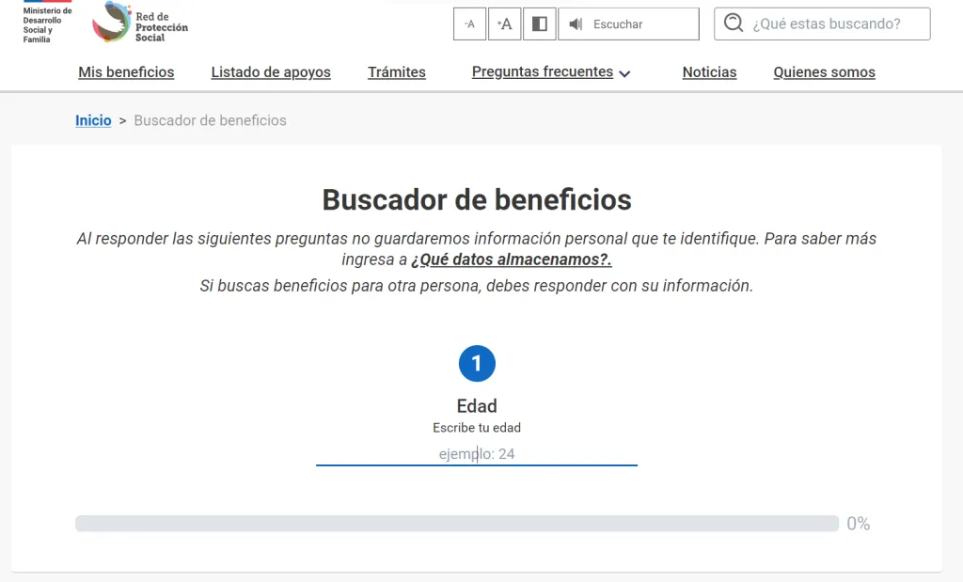Click the step 1 numbered circle indicator

477,363
